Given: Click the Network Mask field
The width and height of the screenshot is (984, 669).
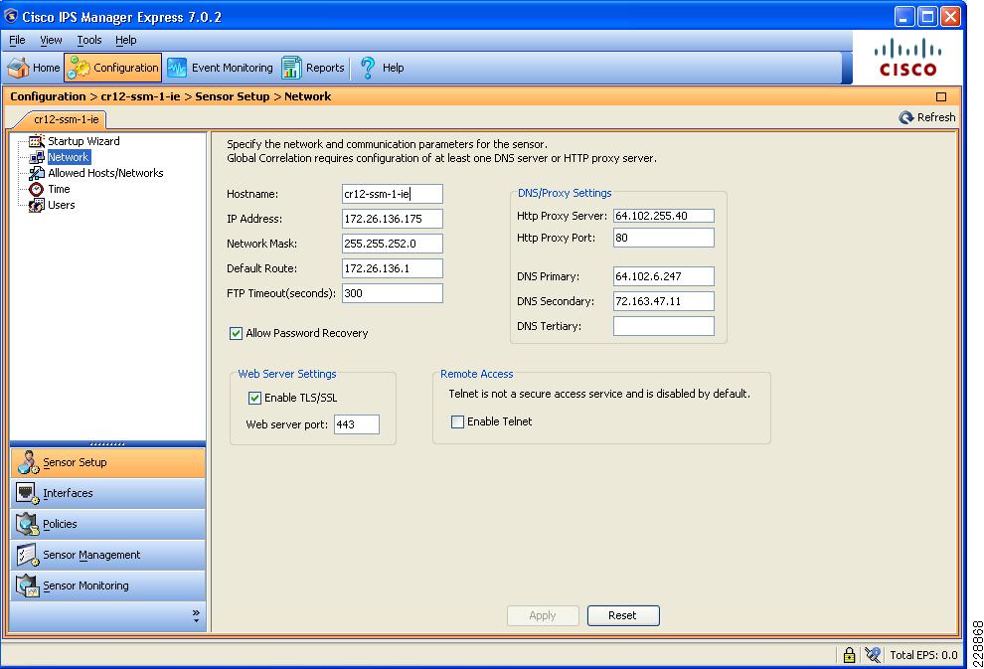Looking at the screenshot, I should coord(393,244).
